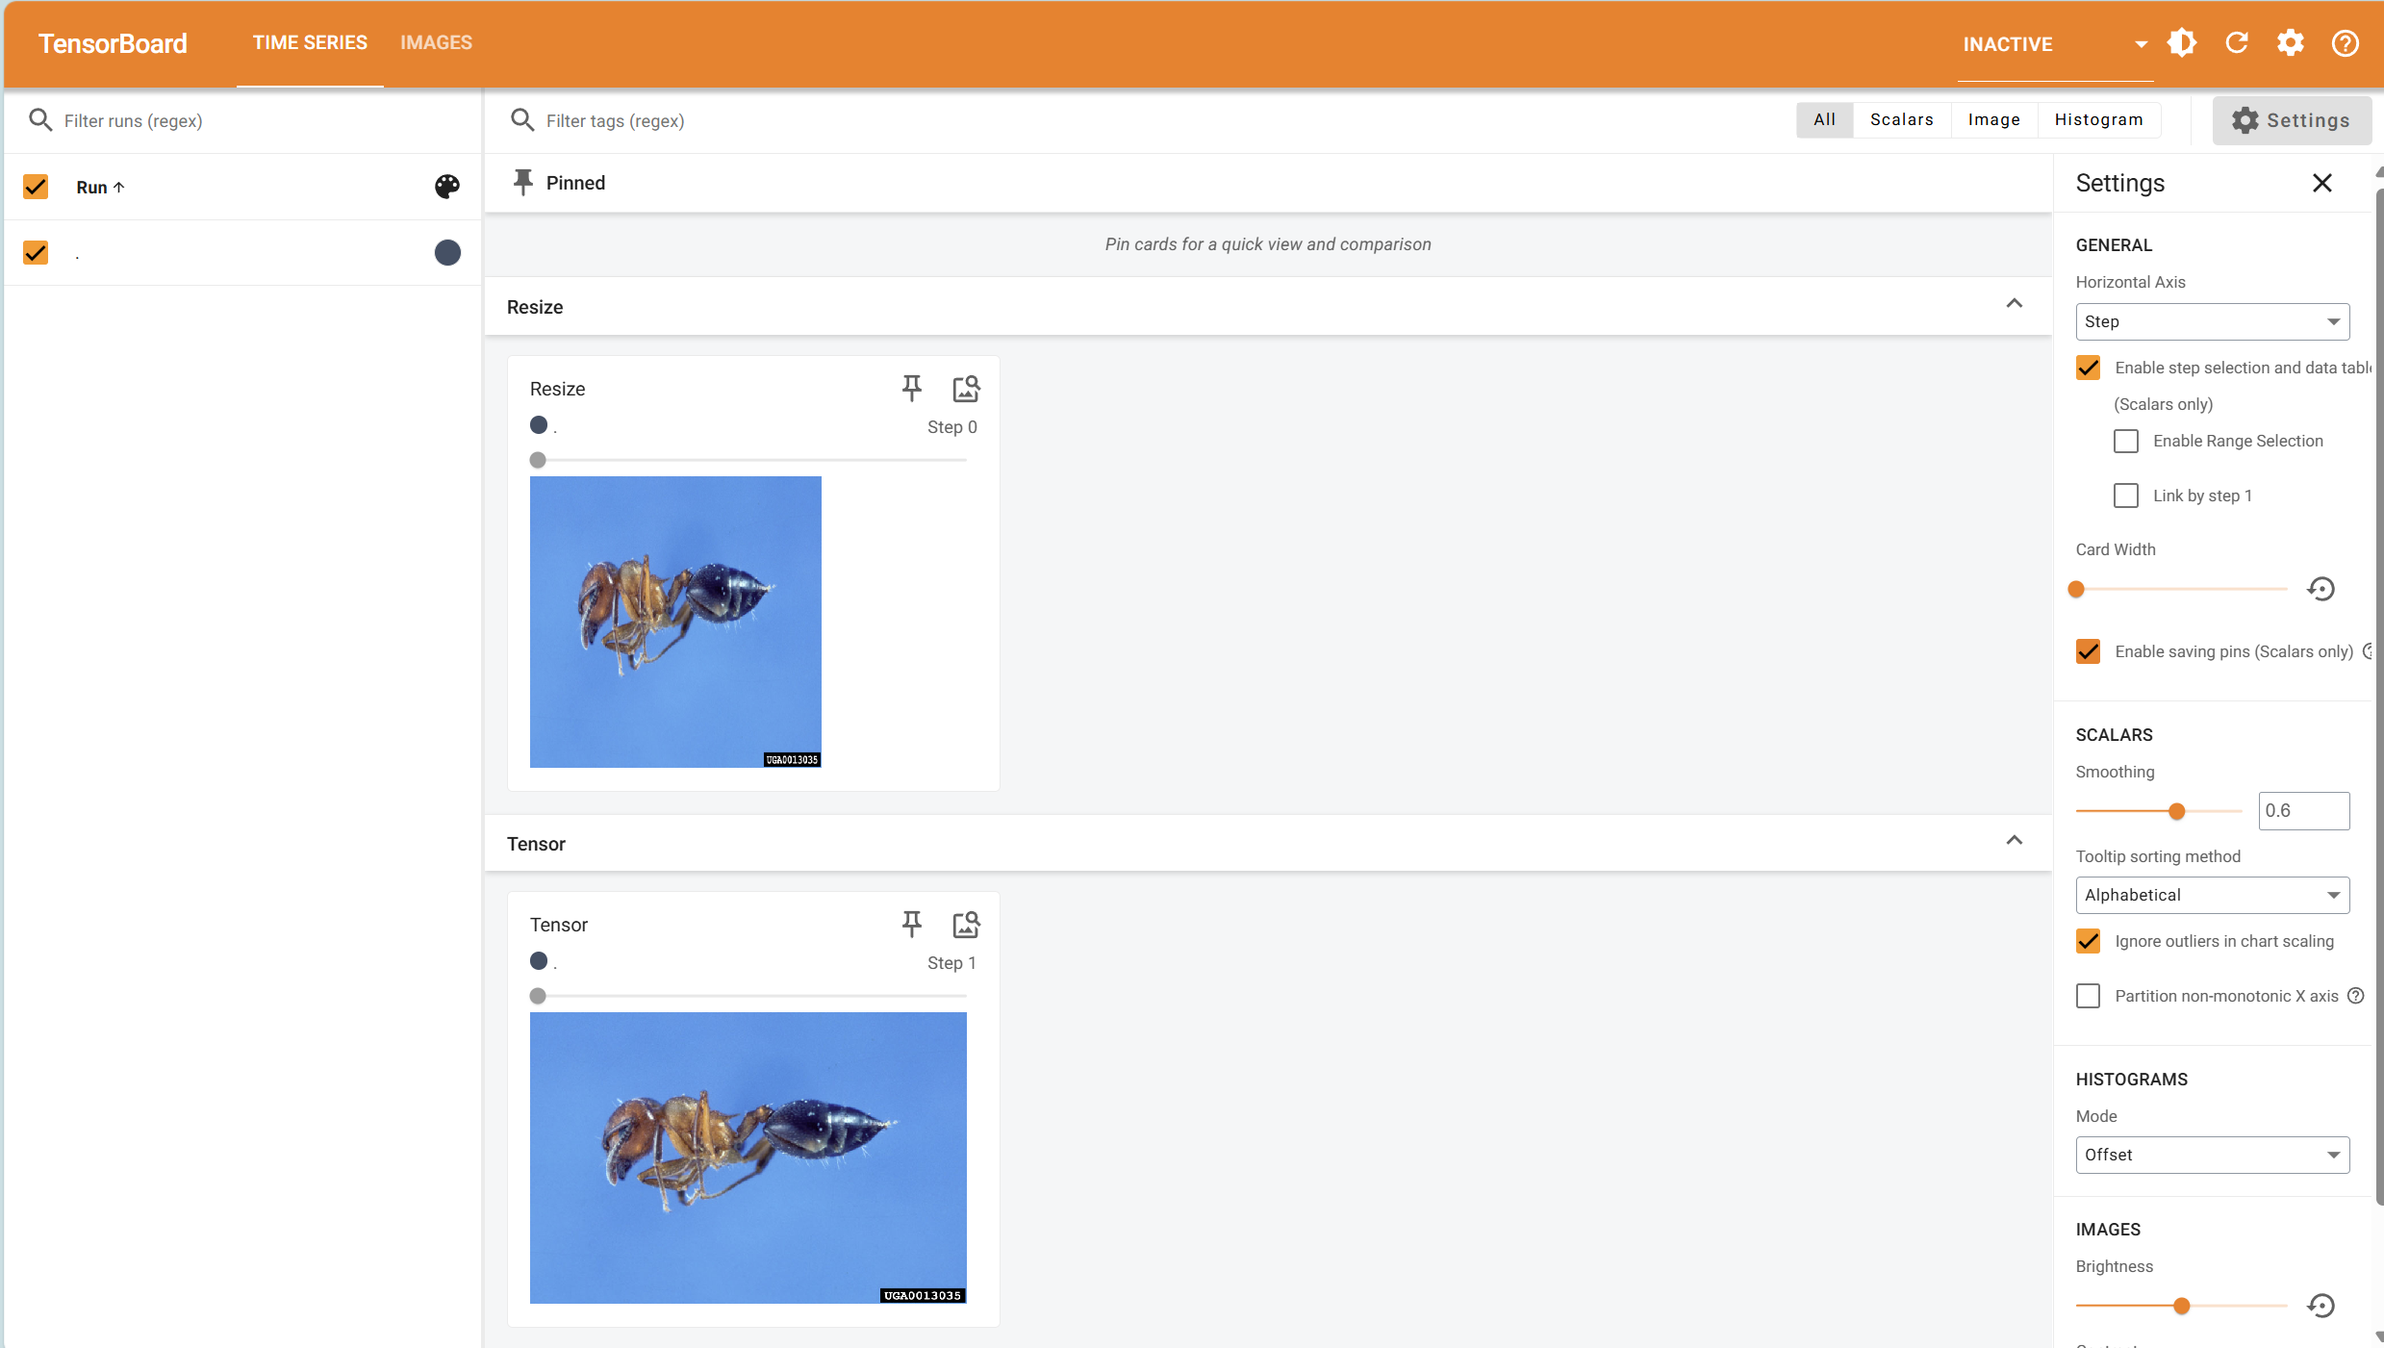Show All card types
Image resolution: width=2384 pixels, height=1348 pixels.
1824,120
